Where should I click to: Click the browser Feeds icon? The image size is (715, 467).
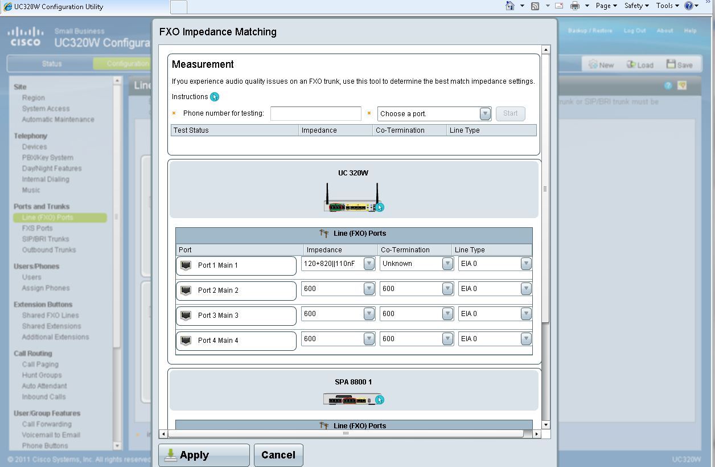click(x=535, y=6)
